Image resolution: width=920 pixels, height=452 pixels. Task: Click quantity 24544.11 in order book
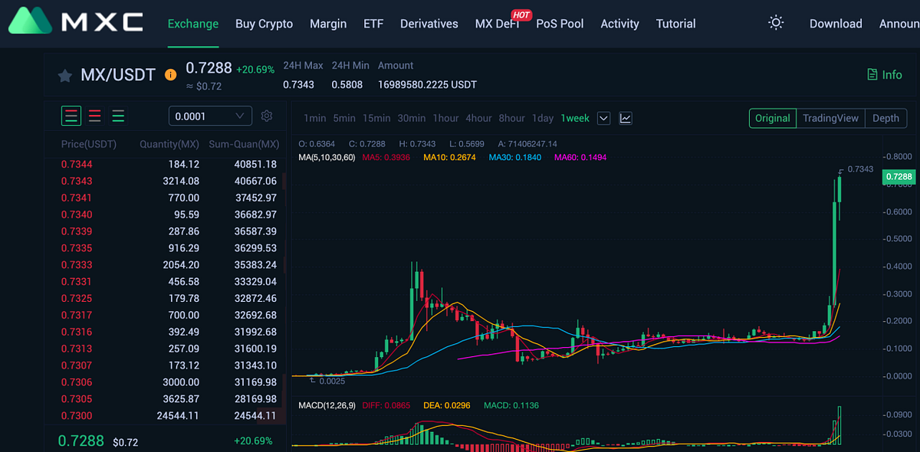click(177, 416)
